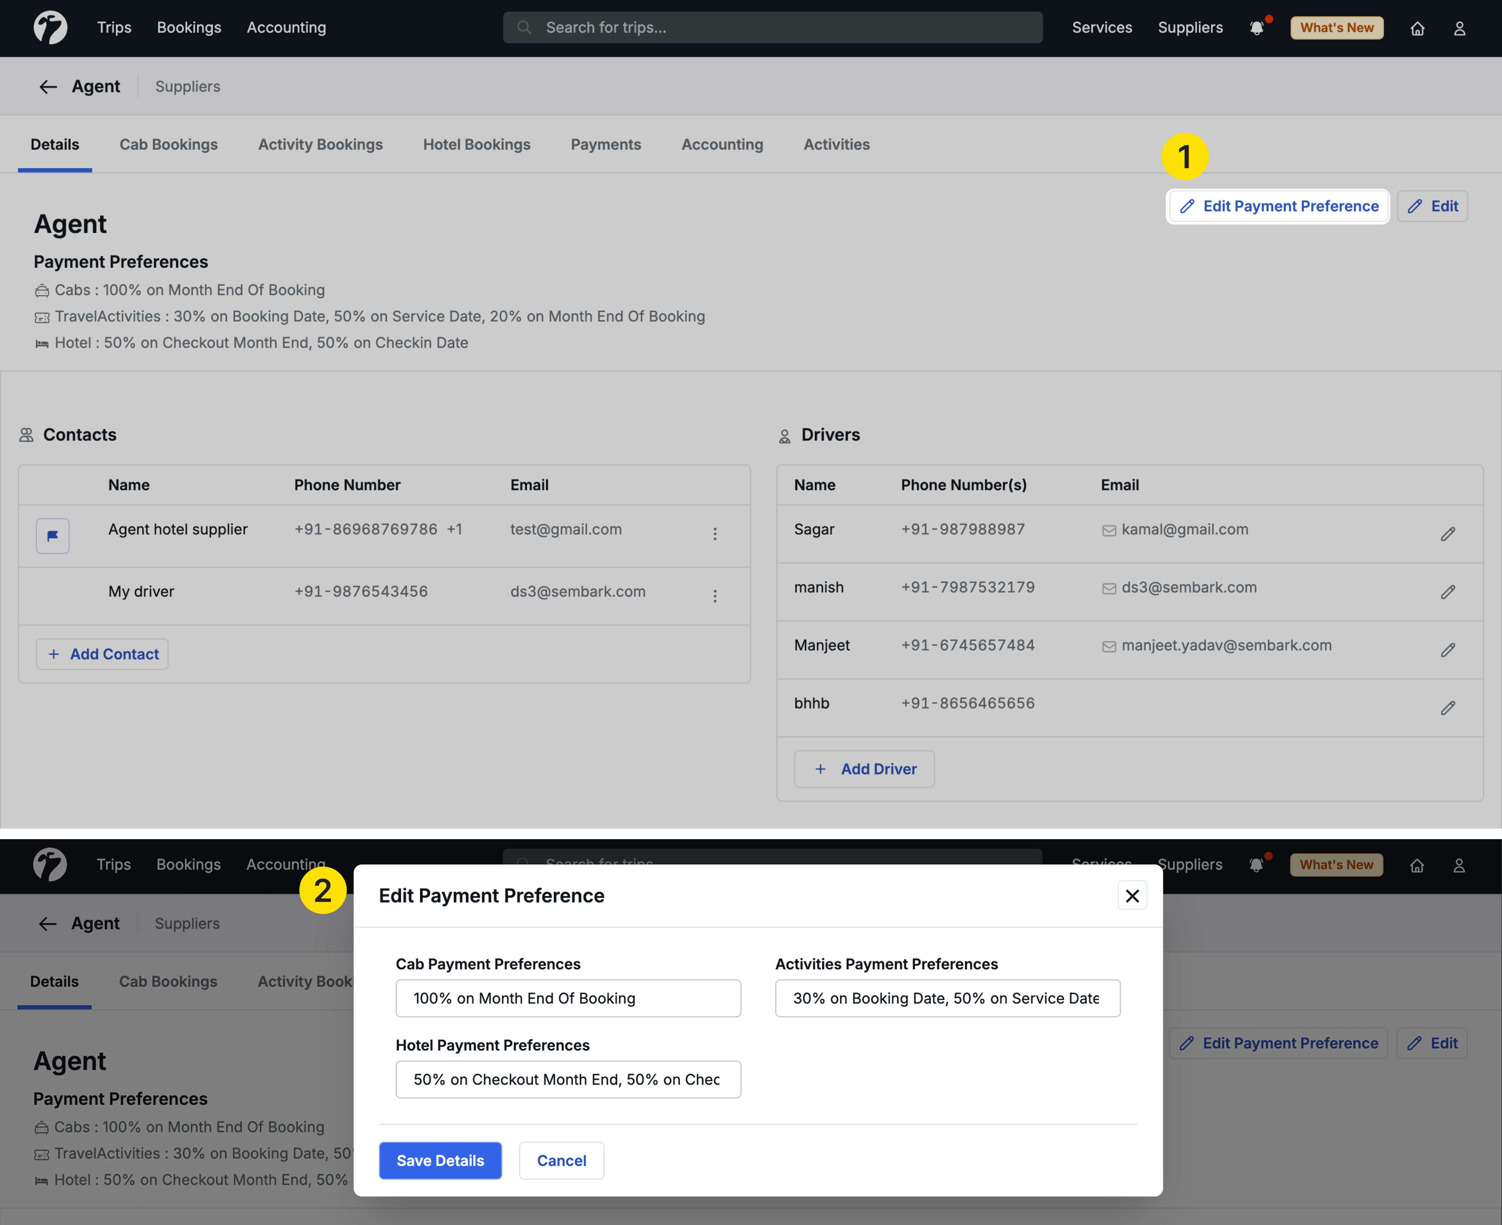The image size is (1502, 1225).
Task: Click the sembark logo in top navbar
Action: [51, 28]
